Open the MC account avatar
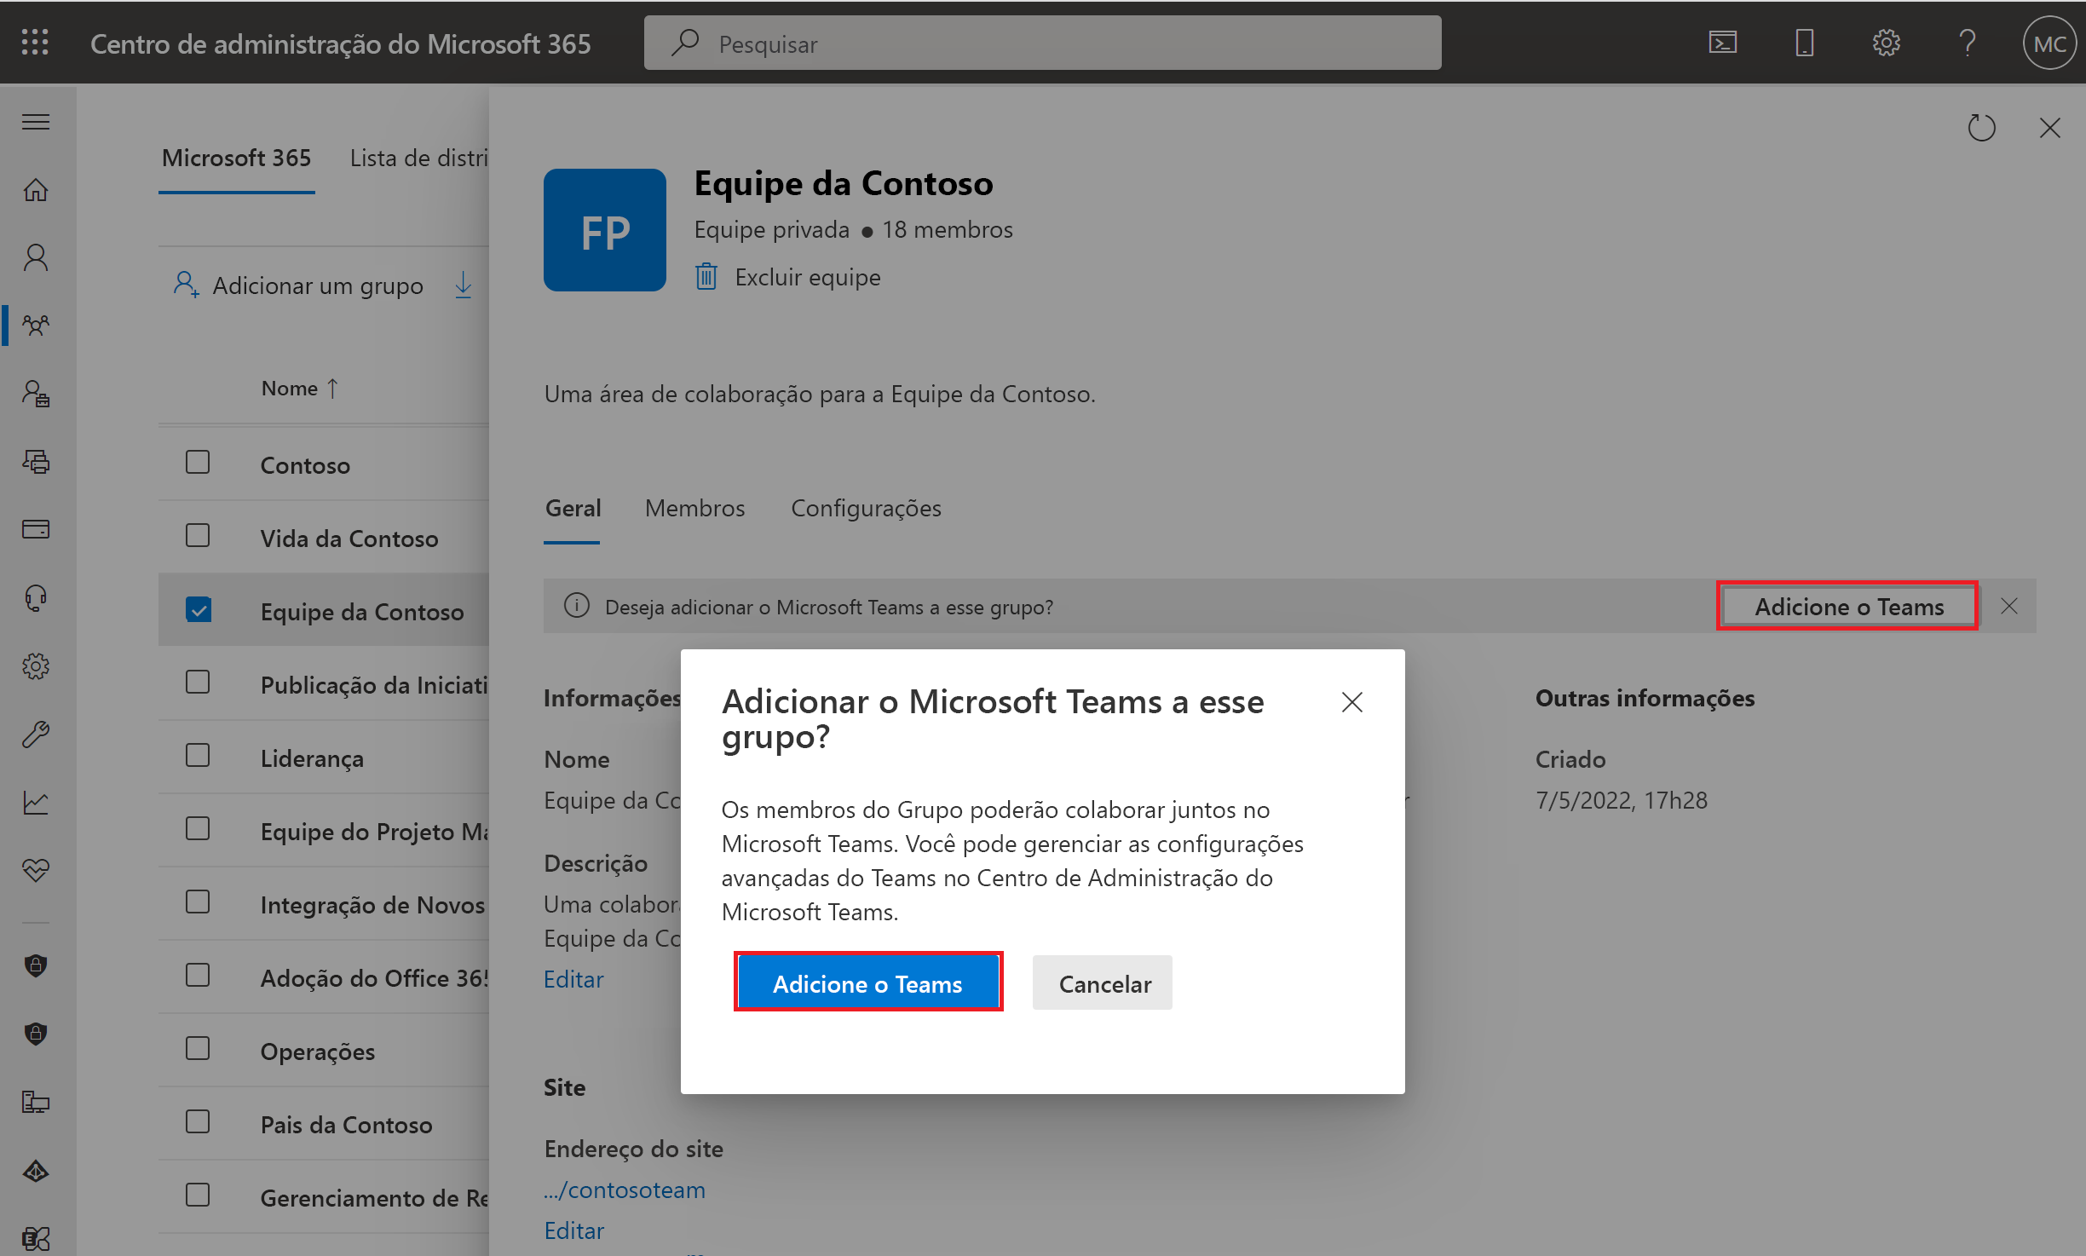Viewport: 2086px width, 1256px height. (2049, 43)
